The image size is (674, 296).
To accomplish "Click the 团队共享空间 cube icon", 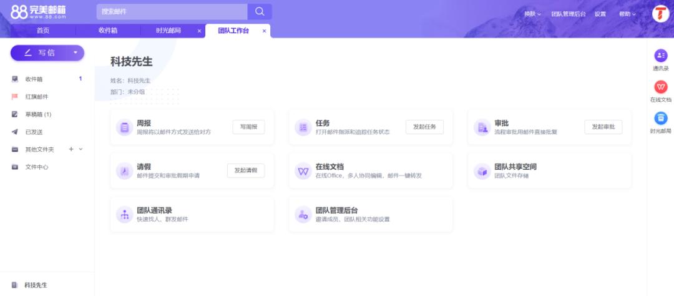I will click(x=482, y=171).
